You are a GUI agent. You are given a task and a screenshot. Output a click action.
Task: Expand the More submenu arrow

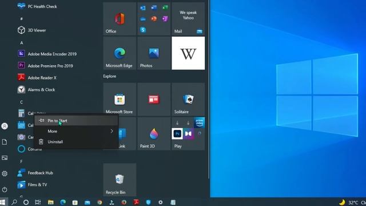(x=112, y=131)
